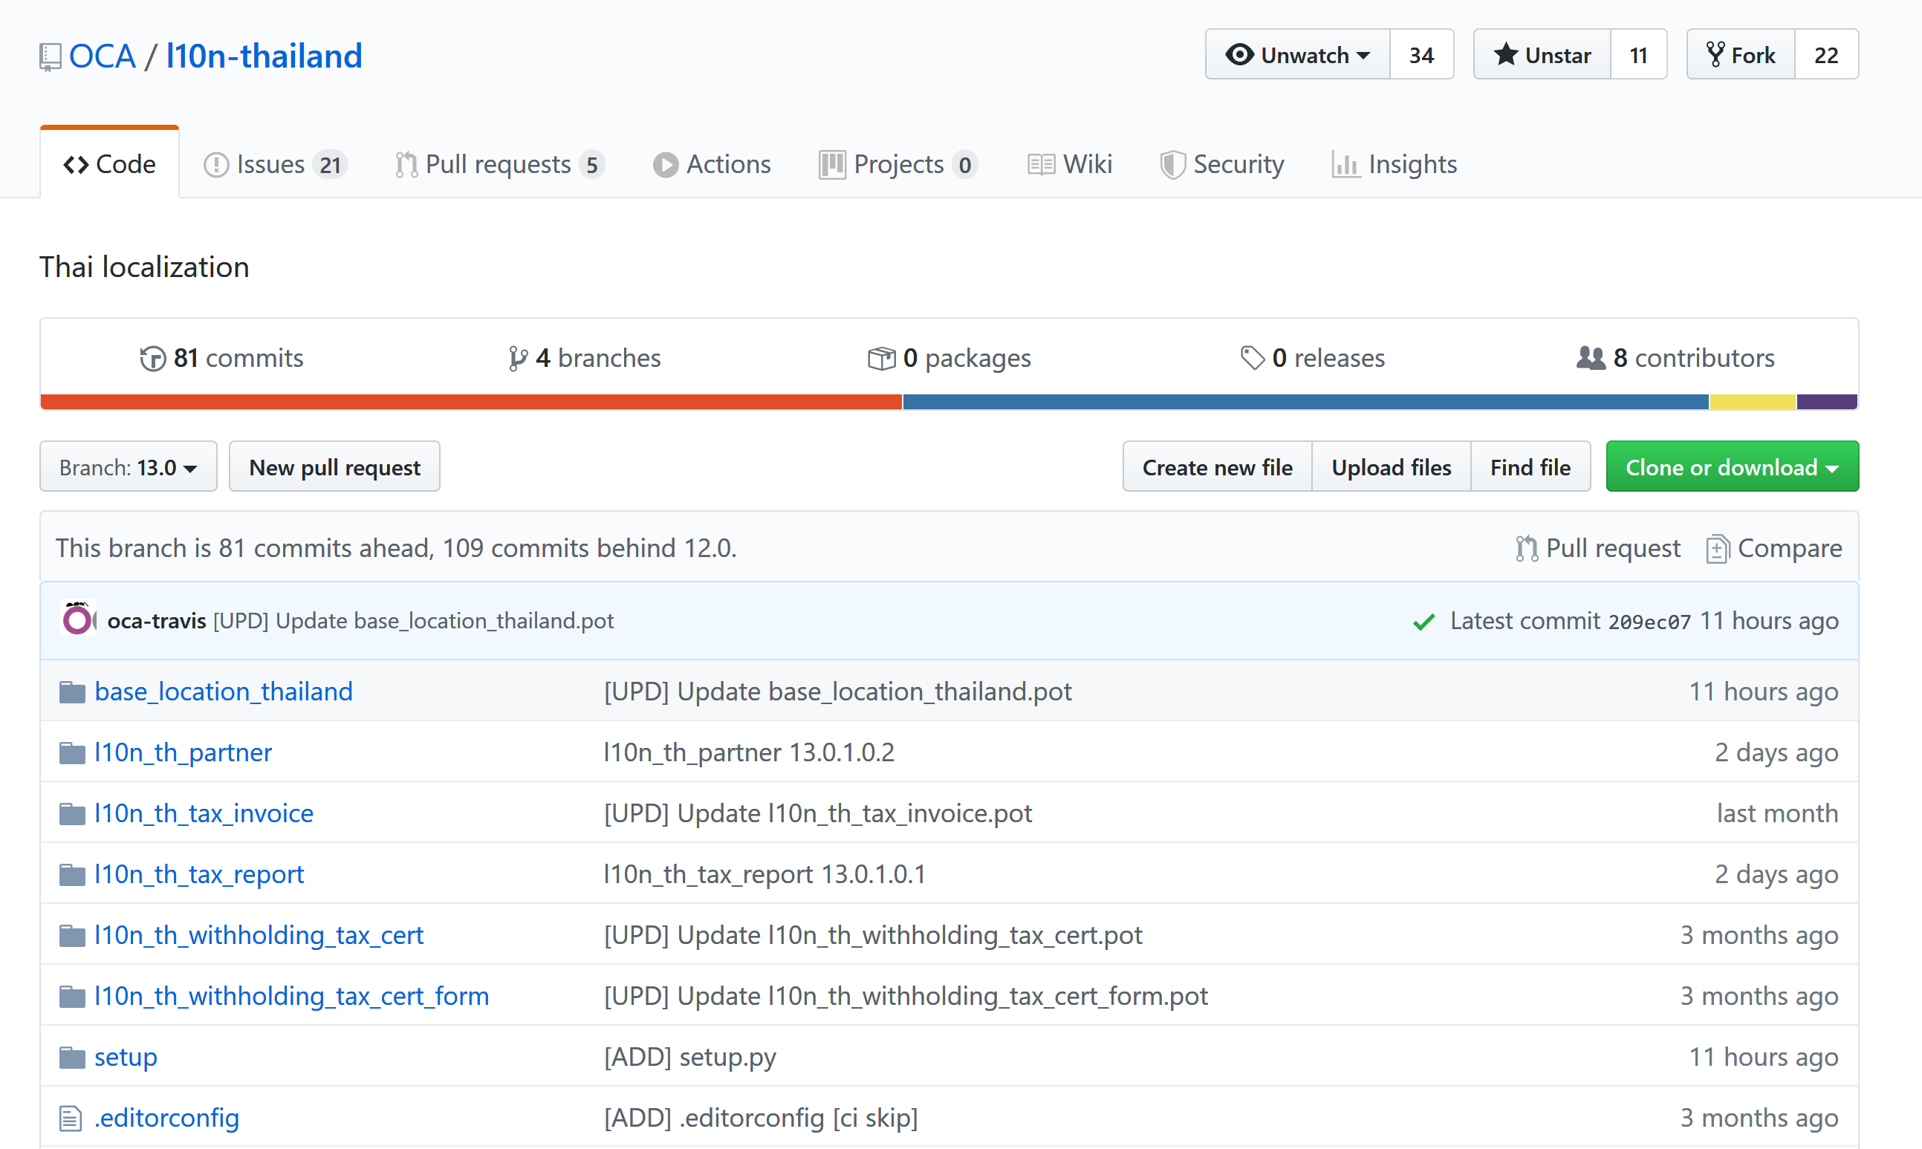Click the Fork count 22
This screenshot has width=1922, height=1149.
tap(1825, 55)
